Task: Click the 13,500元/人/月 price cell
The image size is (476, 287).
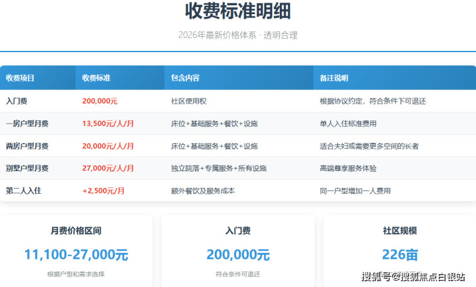Action: click(108, 124)
